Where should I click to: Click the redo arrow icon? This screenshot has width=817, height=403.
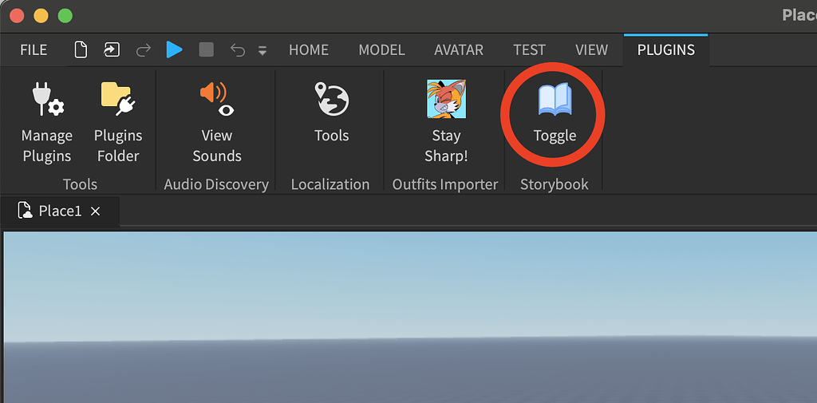click(x=144, y=49)
